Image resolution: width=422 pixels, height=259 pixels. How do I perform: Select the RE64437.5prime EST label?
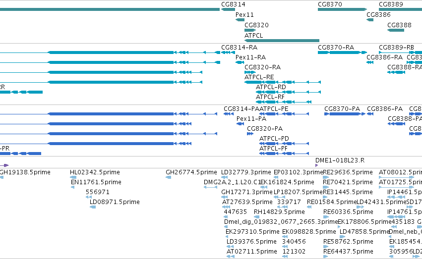(348, 252)
